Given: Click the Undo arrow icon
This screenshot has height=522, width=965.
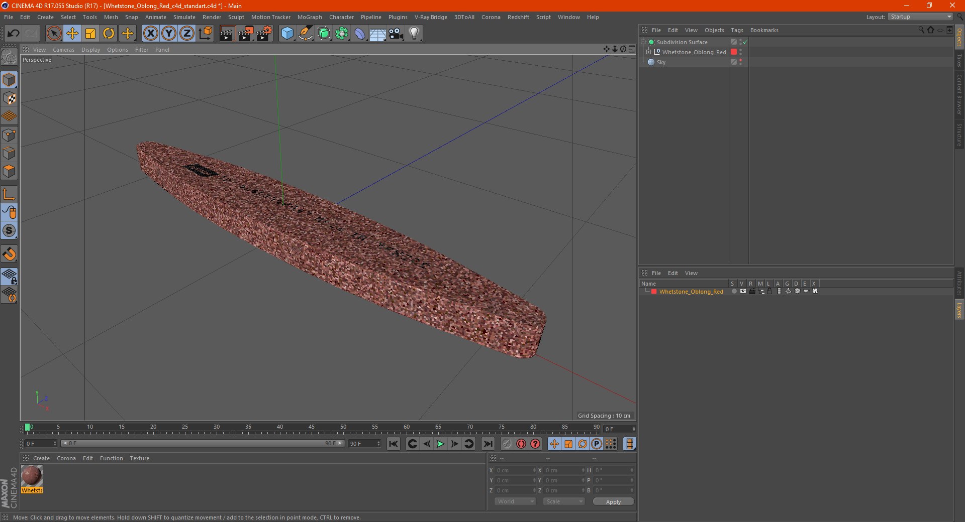Looking at the screenshot, I should [13, 34].
